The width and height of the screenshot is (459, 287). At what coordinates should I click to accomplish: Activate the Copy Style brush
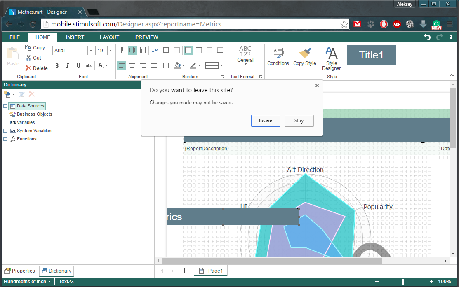coord(305,57)
